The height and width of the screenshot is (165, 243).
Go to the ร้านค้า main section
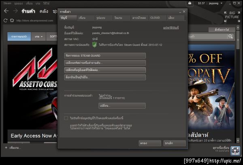28,11
